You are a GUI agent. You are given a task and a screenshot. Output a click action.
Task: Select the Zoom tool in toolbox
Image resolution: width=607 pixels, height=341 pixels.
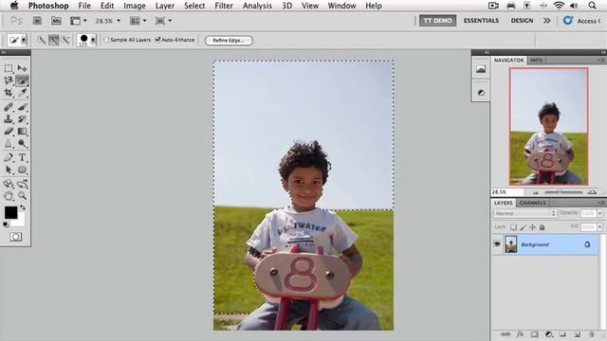(x=22, y=196)
